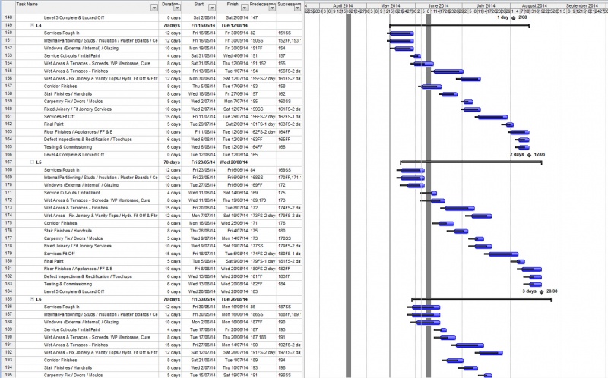
Task: Select 'Fixed Joinery / Fit Joinery Services' in row 160
Action: click(78, 109)
